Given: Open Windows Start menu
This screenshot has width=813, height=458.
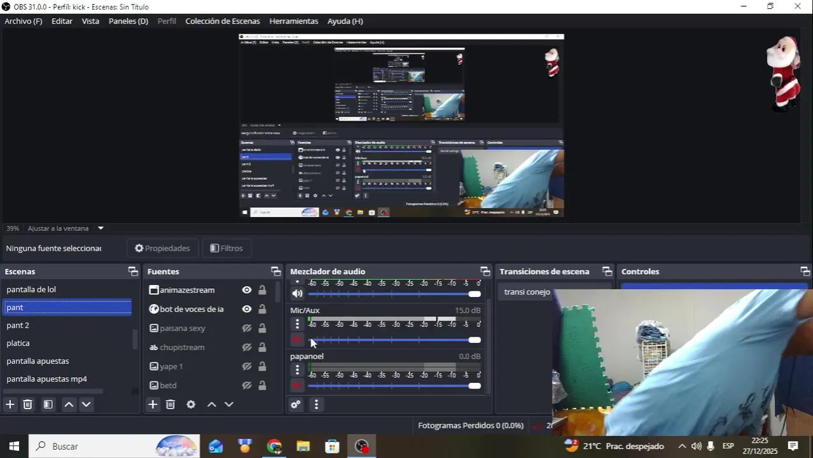Looking at the screenshot, I should coord(14,447).
